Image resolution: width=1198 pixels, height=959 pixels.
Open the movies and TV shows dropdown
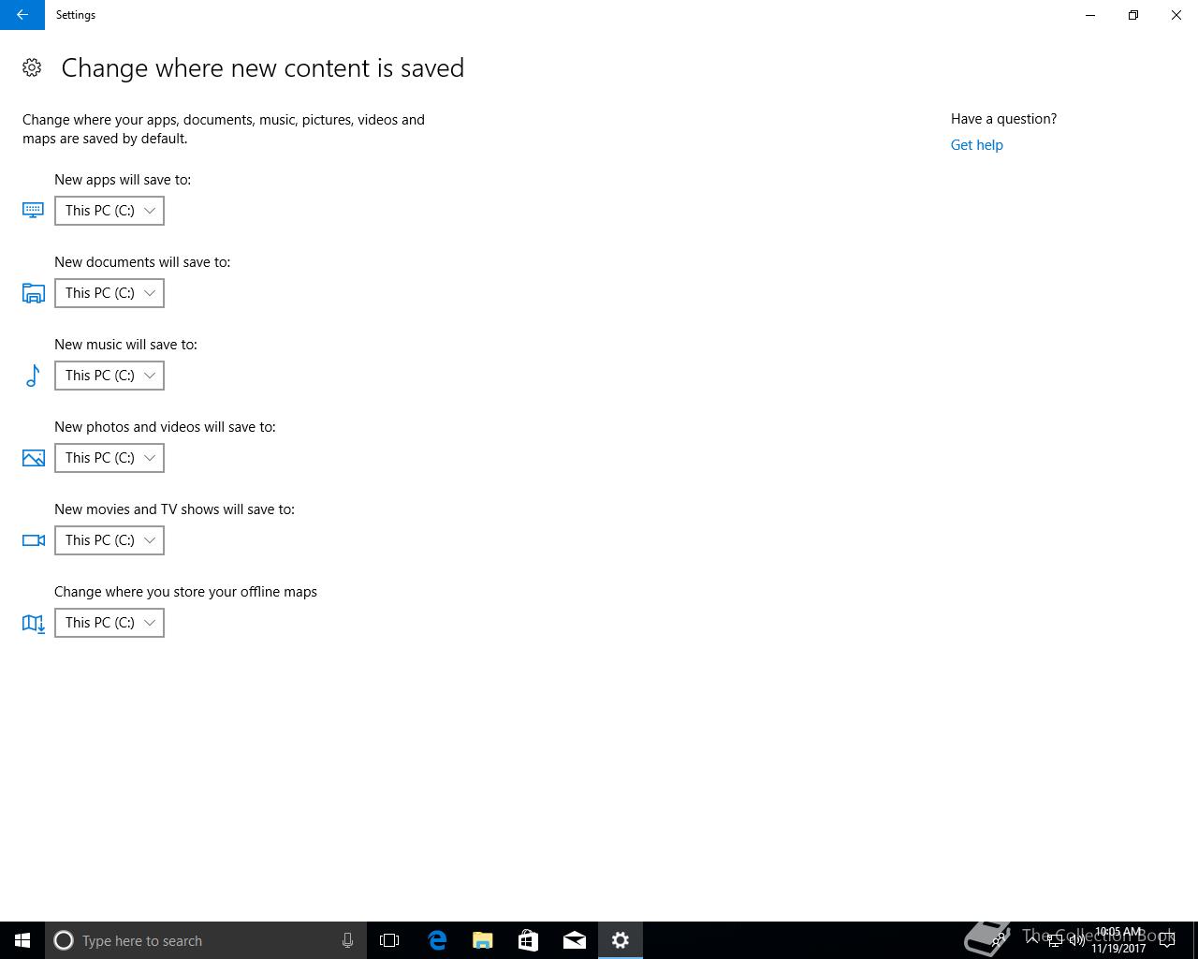tap(110, 540)
